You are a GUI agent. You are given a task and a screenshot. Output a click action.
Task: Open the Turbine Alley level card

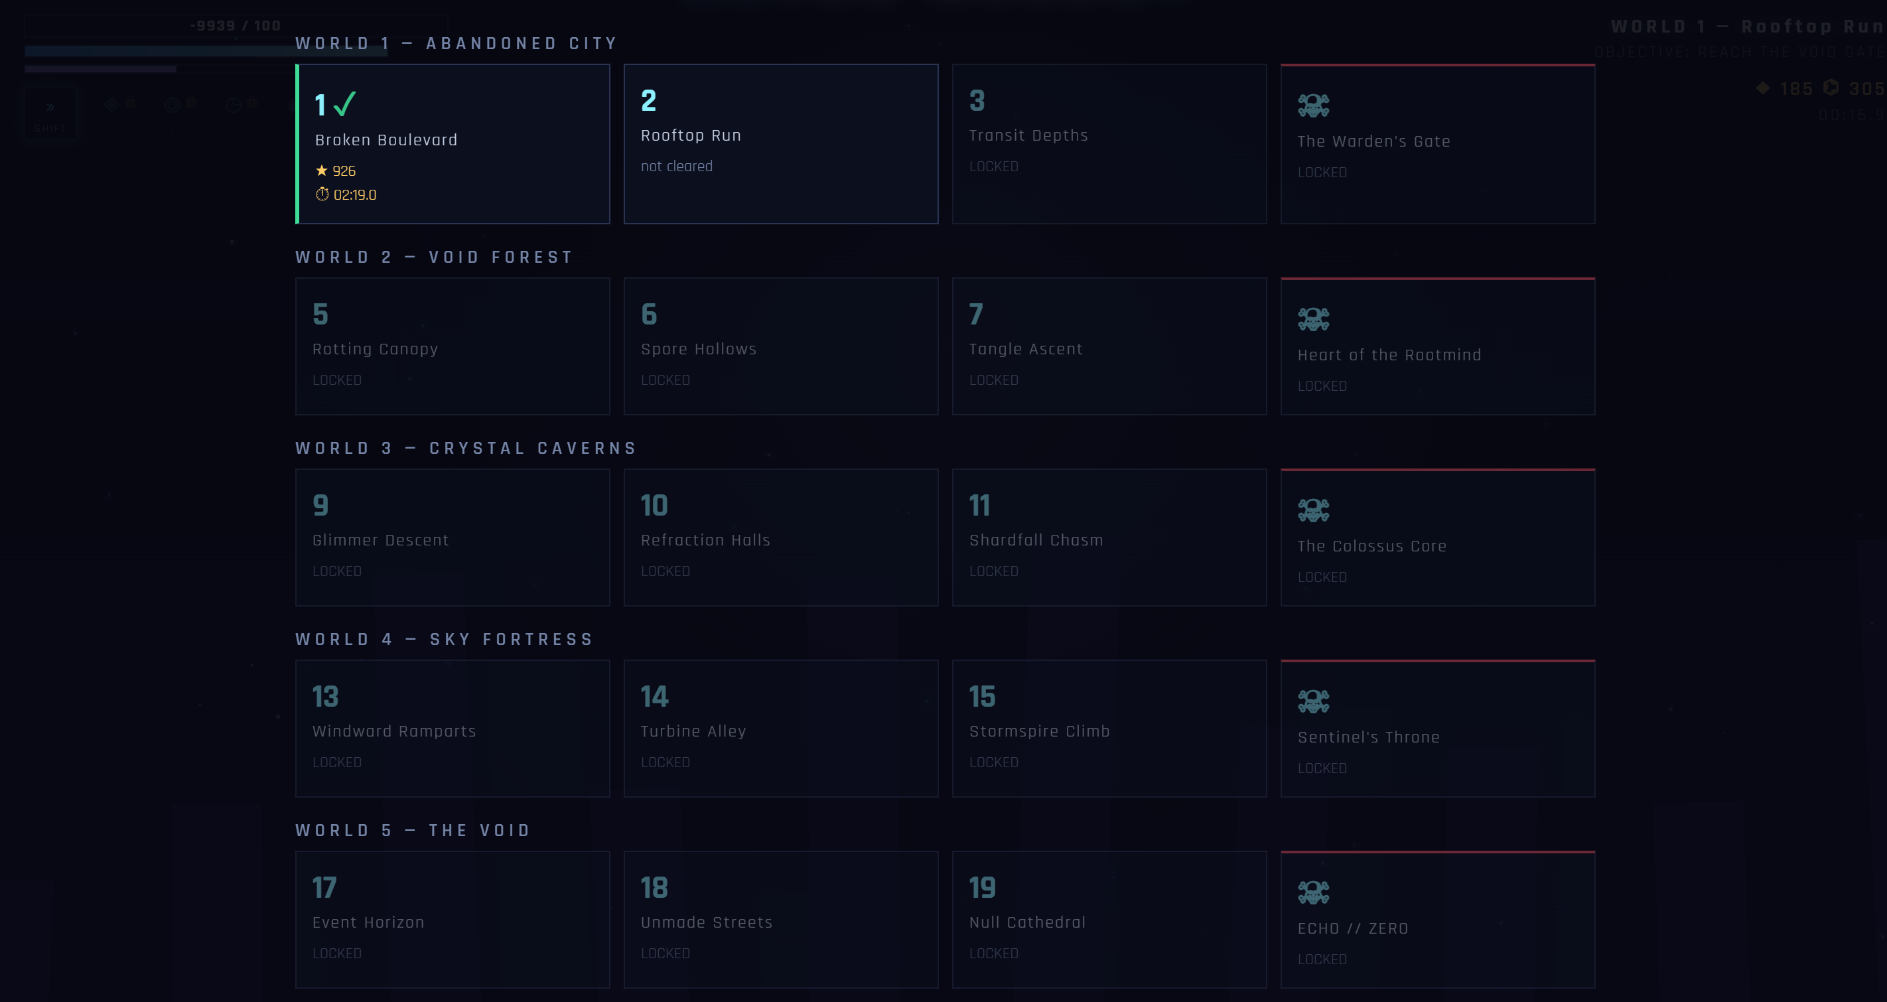(781, 728)
